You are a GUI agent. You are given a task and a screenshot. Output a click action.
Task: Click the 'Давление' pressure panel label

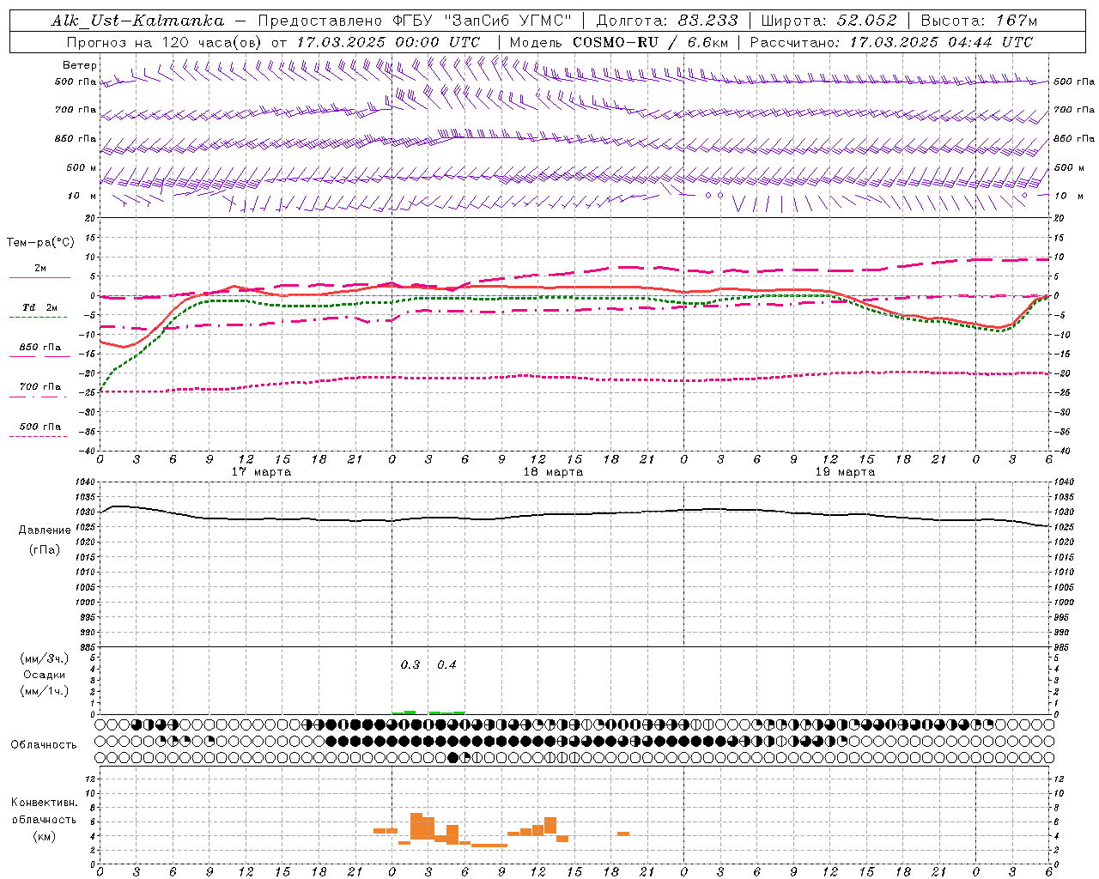[45, 530]
